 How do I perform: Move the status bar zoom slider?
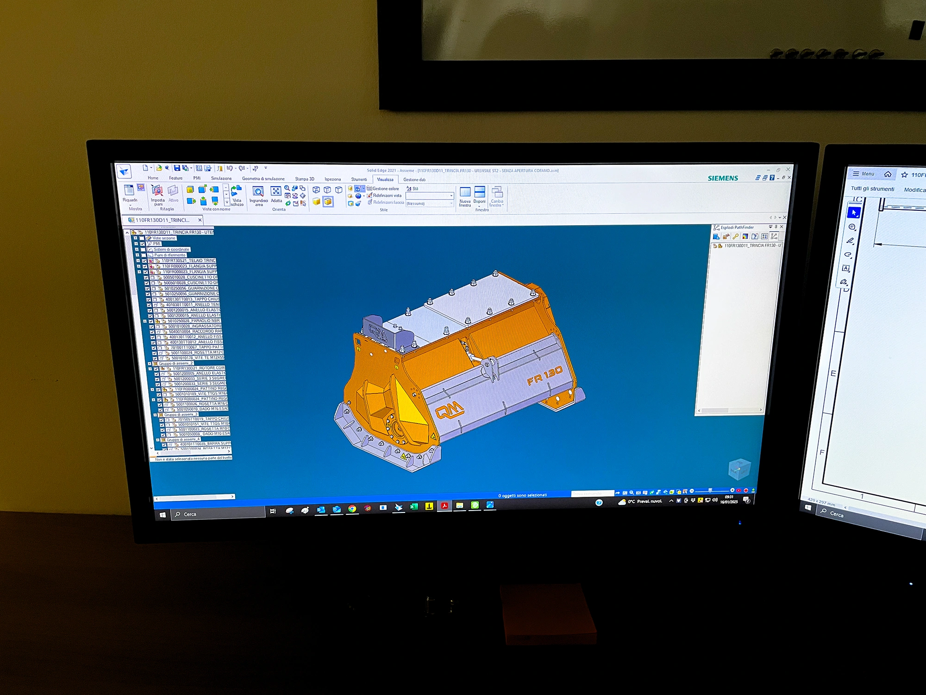tap(710, 490)
